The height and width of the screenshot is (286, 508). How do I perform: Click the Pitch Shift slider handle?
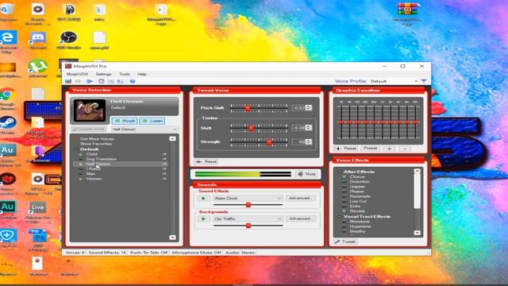pos(247,108)
